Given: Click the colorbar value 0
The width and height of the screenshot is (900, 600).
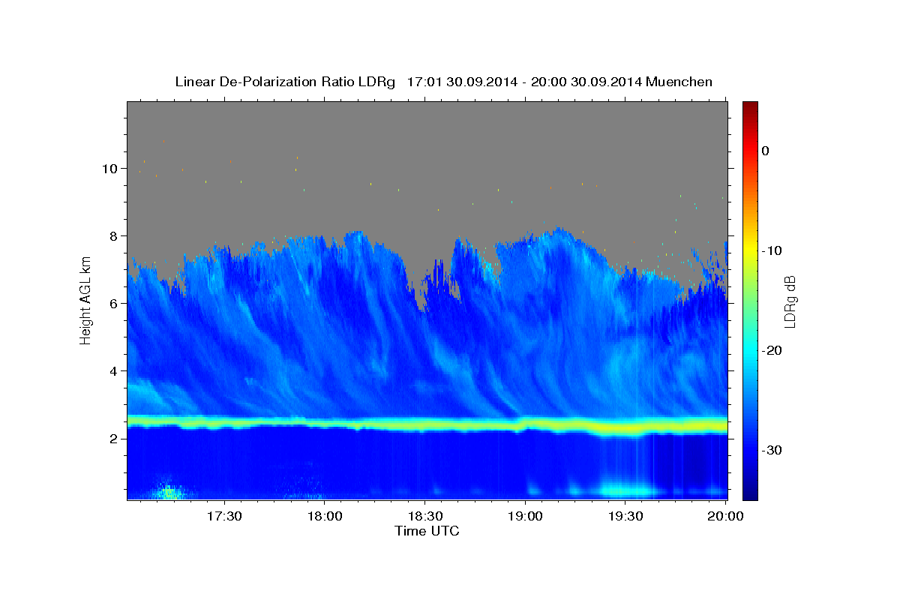Looking at the screenshot, I should click(x=766, y=151).
